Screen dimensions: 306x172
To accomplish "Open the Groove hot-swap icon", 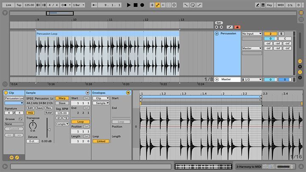I will (x=20, y=119).
